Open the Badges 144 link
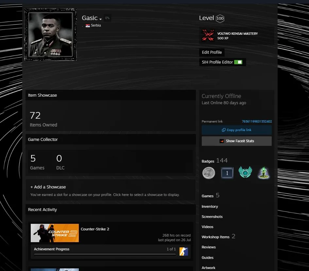The image size is (309, 271). point(215,161)
